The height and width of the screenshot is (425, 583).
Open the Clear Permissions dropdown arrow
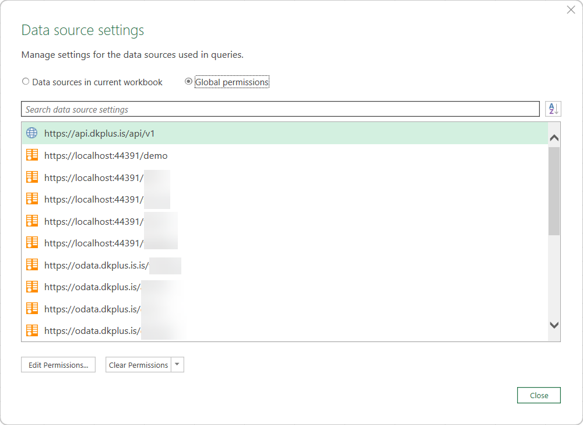(x=177, y=365)
